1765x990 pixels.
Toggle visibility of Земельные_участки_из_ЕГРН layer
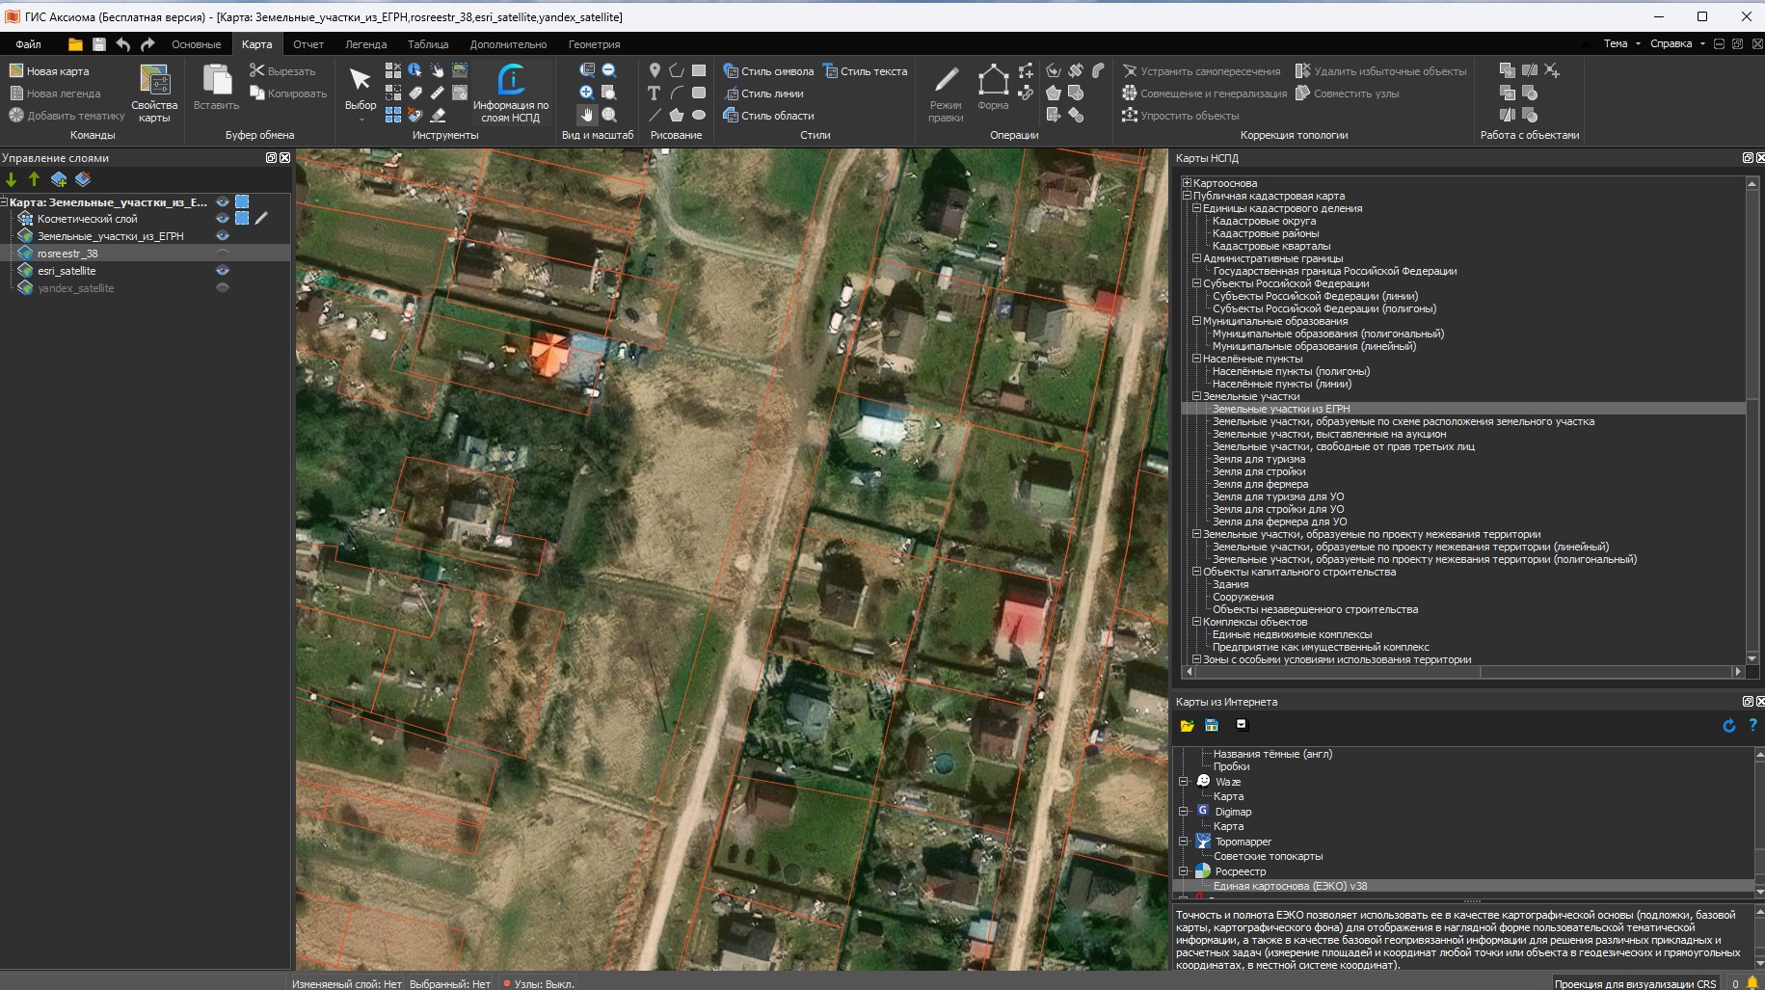[x=223, y=236]
